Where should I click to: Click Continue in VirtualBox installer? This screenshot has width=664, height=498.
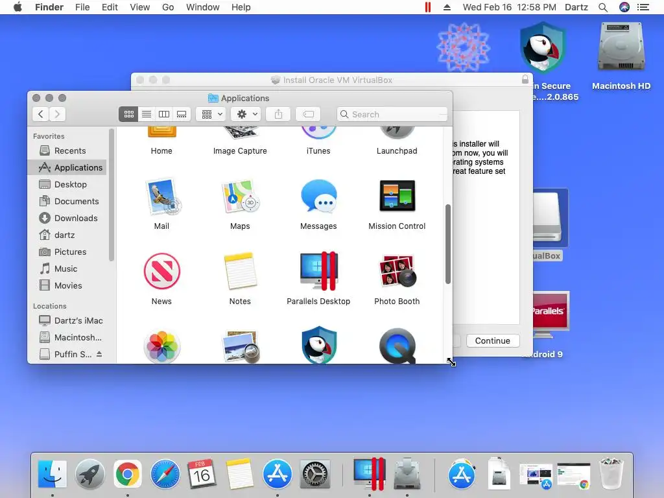pyautogui.click(x=493, y=341)
